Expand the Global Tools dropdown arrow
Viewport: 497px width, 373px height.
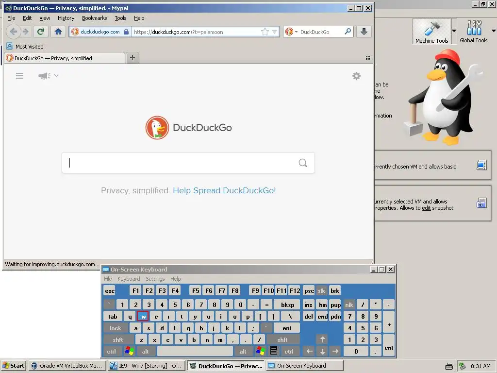[494, 31]
